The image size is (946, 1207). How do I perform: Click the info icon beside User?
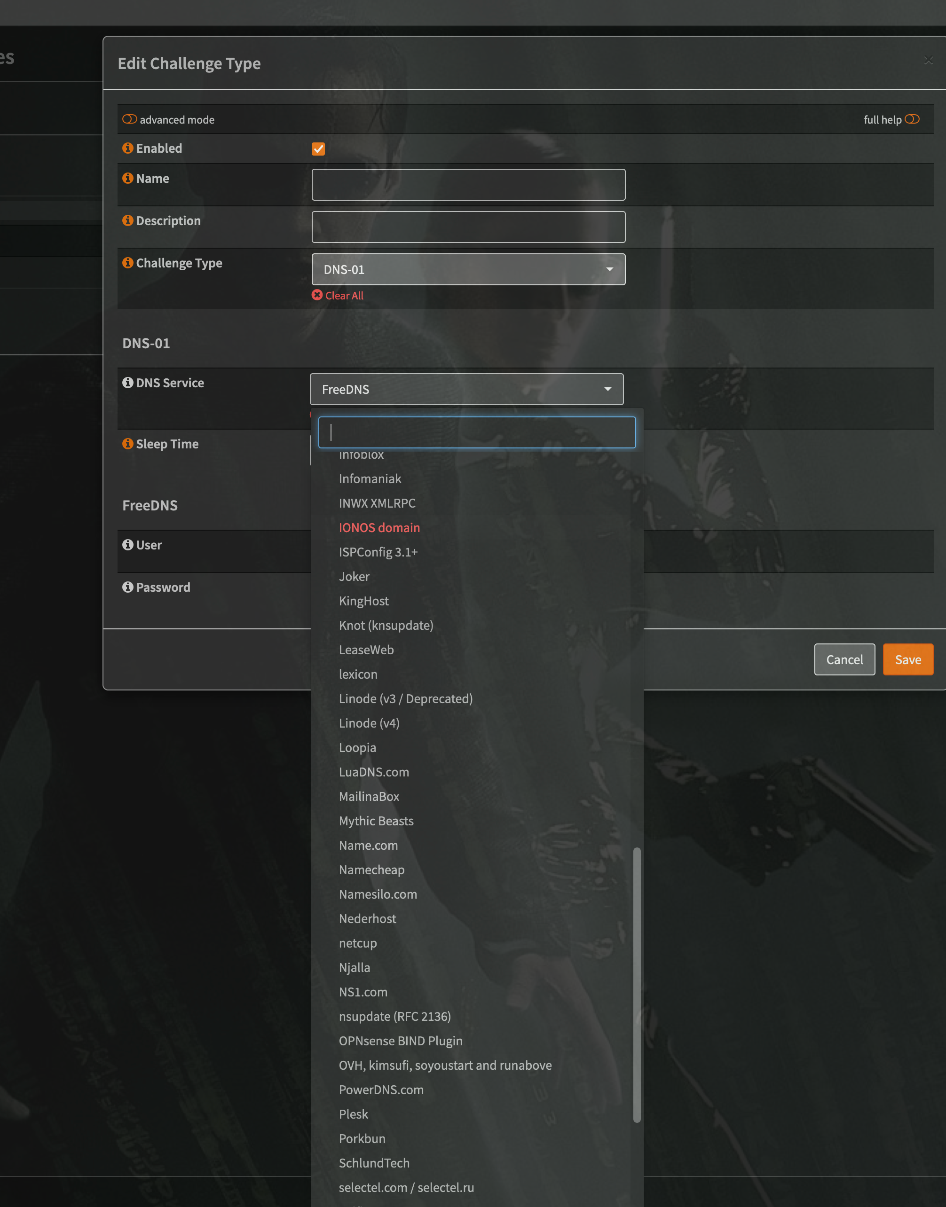[127, 545]
